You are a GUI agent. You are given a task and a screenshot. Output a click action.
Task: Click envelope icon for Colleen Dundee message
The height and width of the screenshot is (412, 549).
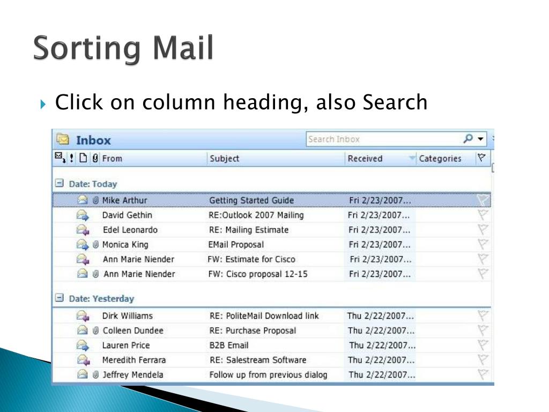(82, 330)
